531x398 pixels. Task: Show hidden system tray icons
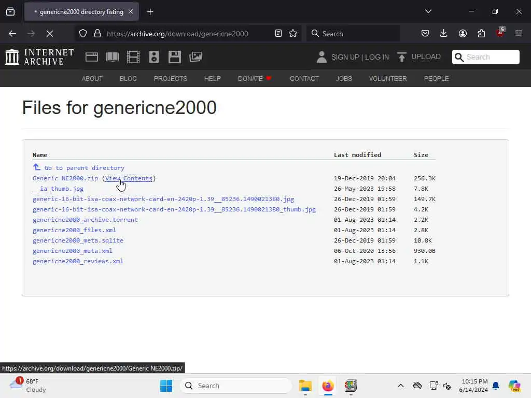(401, 386)
